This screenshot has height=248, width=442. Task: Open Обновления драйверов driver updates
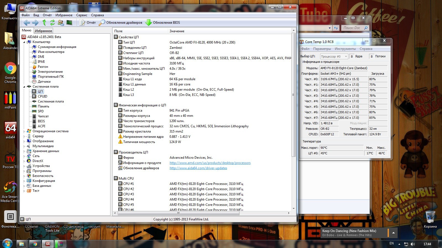click(121, 23)
